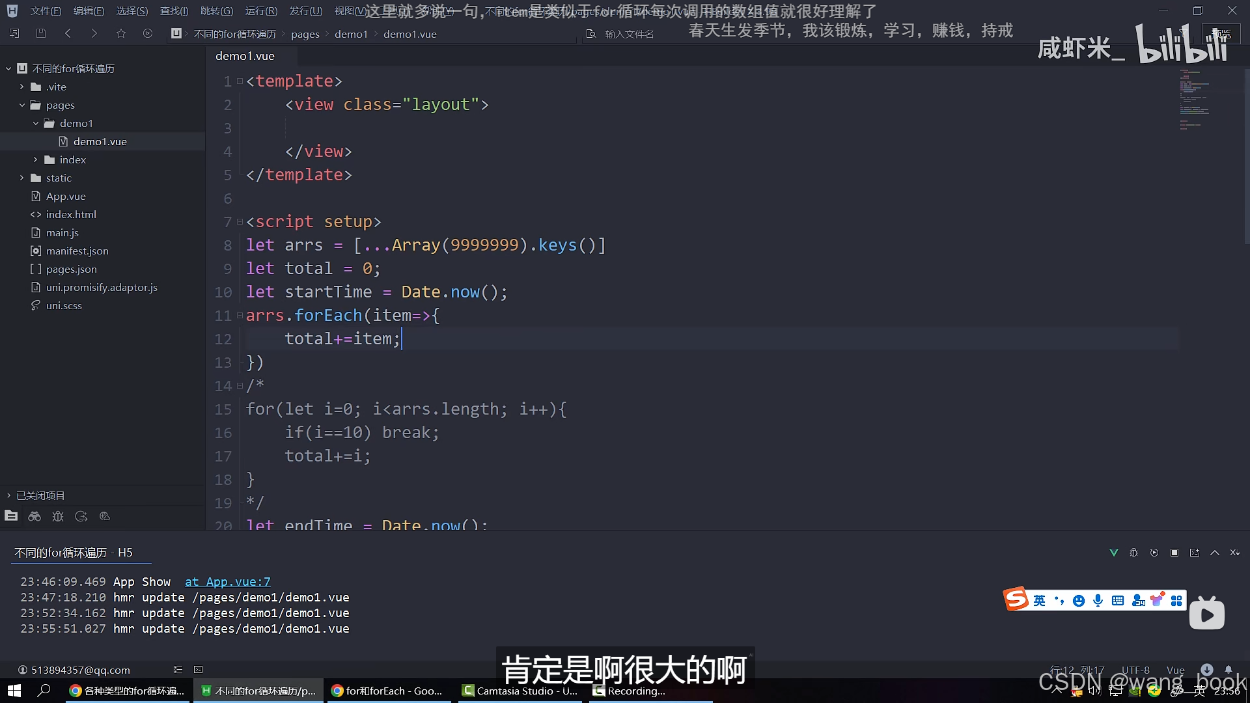Click the demo1 breadcrumb segment

pos(351,34)
